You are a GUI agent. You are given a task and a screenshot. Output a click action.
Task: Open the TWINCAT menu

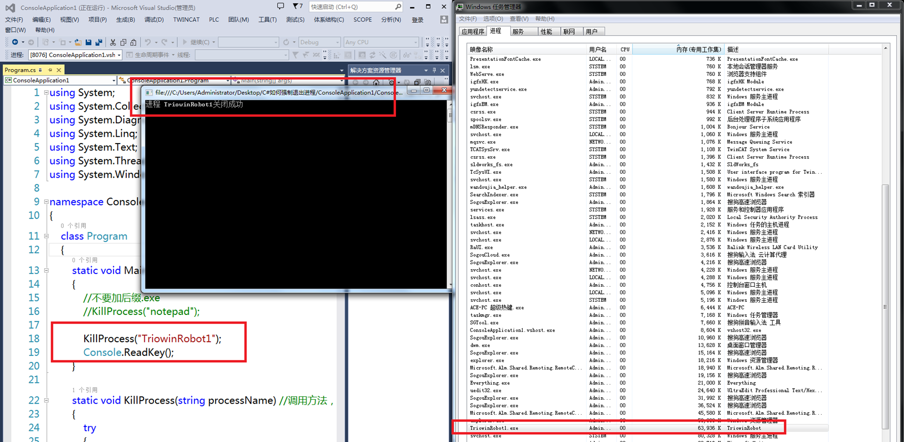click(x=186, y=20)
